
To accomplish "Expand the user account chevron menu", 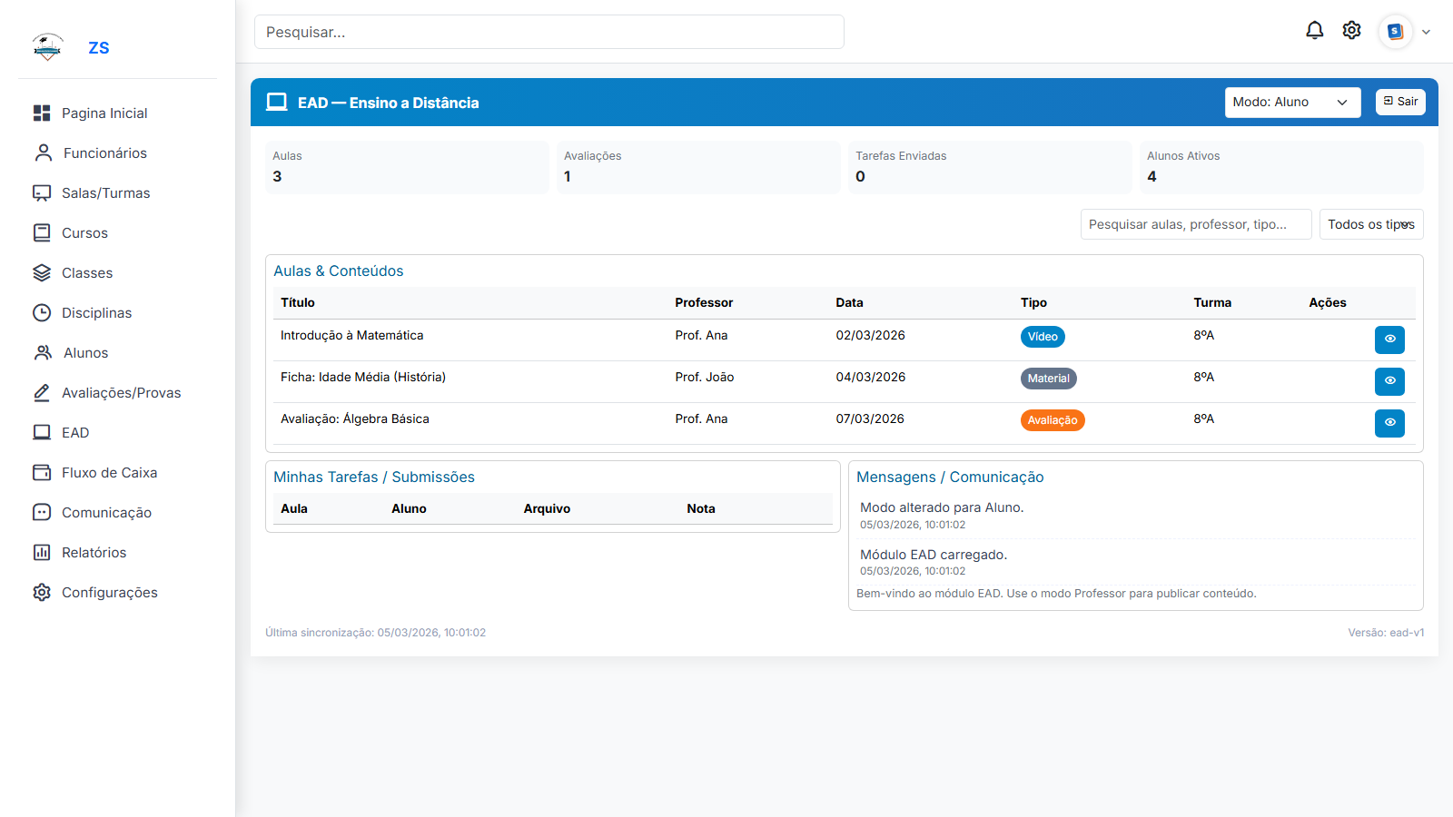I will pos(1426,32).
